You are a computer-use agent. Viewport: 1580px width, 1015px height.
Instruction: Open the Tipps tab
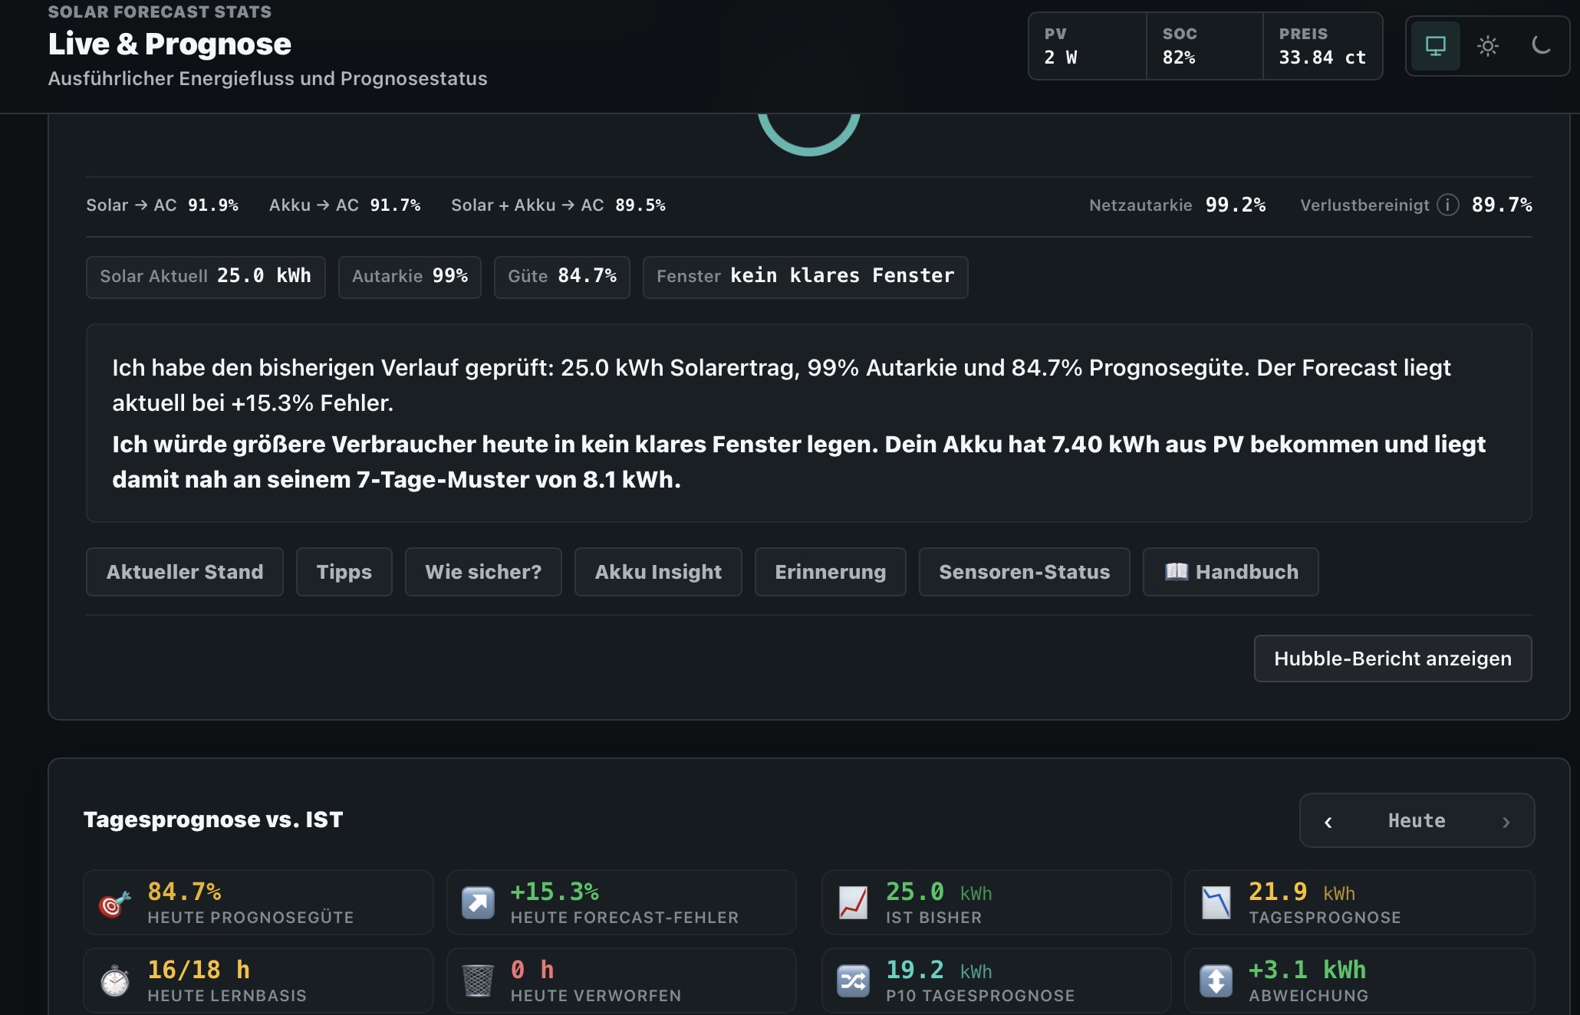pos(344,572)
